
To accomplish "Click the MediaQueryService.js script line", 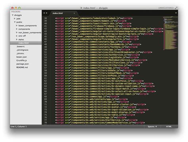I will [101, 60].
